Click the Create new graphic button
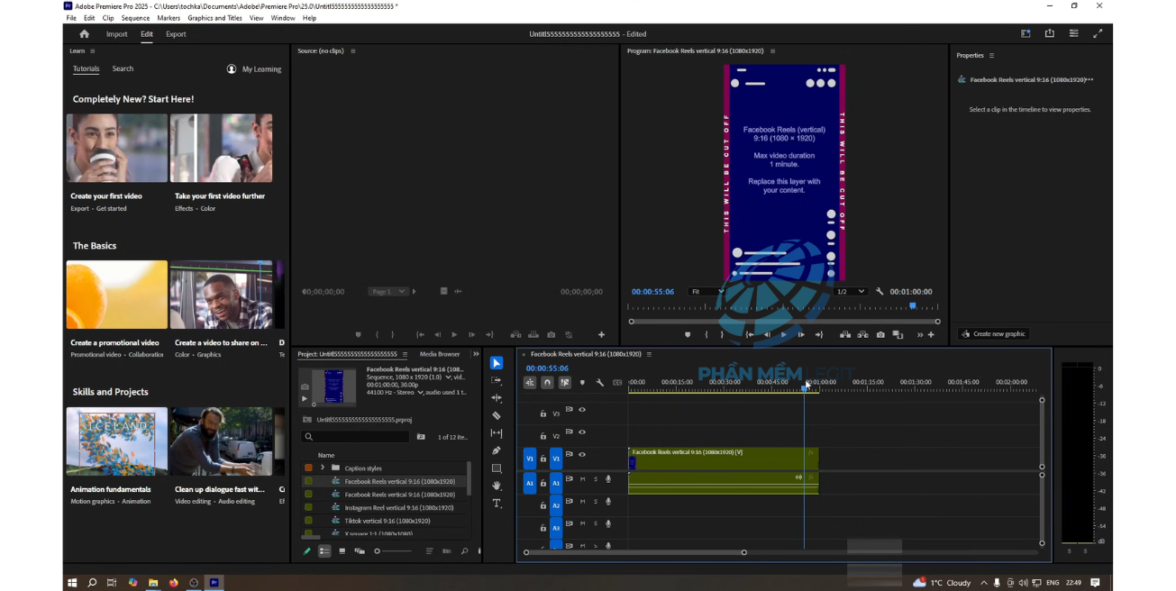Screen dimensions: 1176x591 point(992,334)
